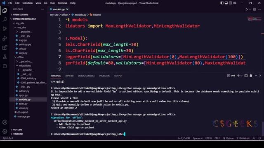264x148 pixels.
Task: Add new terminal with plus icon
Action: (238, 76)
